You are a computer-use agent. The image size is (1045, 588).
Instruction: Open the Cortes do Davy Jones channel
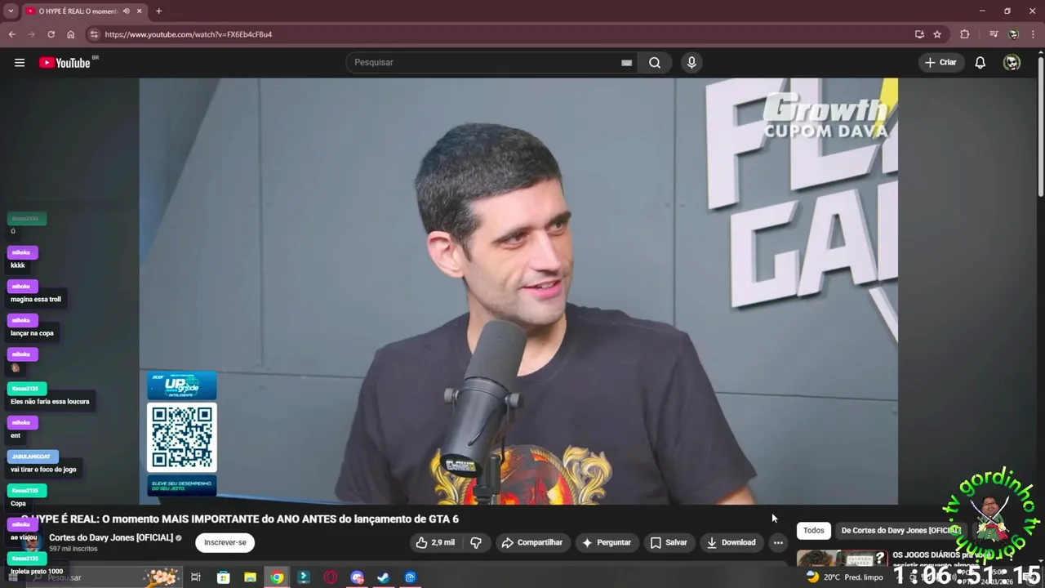111,537
